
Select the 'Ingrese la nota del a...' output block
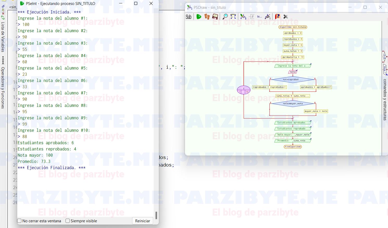[293, 66]
